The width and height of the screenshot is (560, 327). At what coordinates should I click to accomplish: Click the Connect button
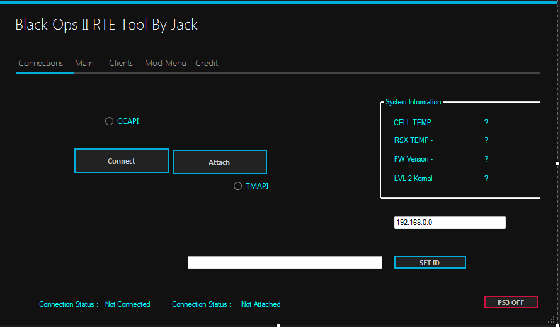point(122,161)
